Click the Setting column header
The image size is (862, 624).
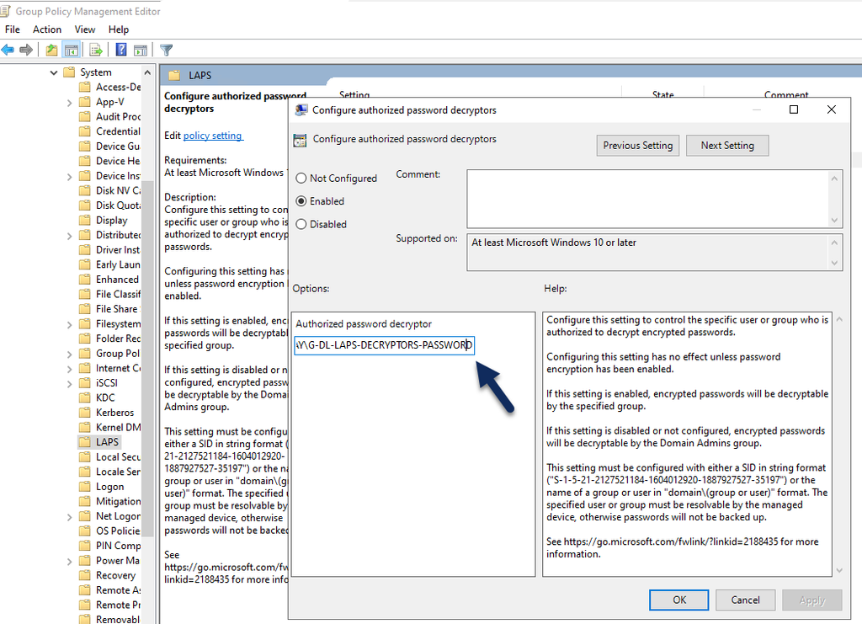click(354, 94)
